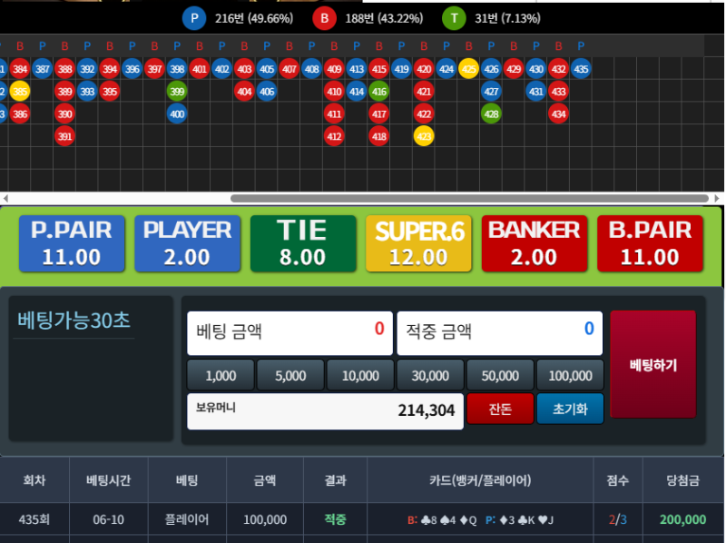Select blue round marker 427
Image resolution: width=726 pixels, height=543 pixels.
pos(491,92)
